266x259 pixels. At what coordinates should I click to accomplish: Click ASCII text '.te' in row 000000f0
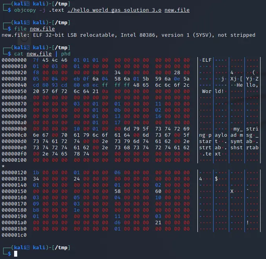[x=207, y=154]
